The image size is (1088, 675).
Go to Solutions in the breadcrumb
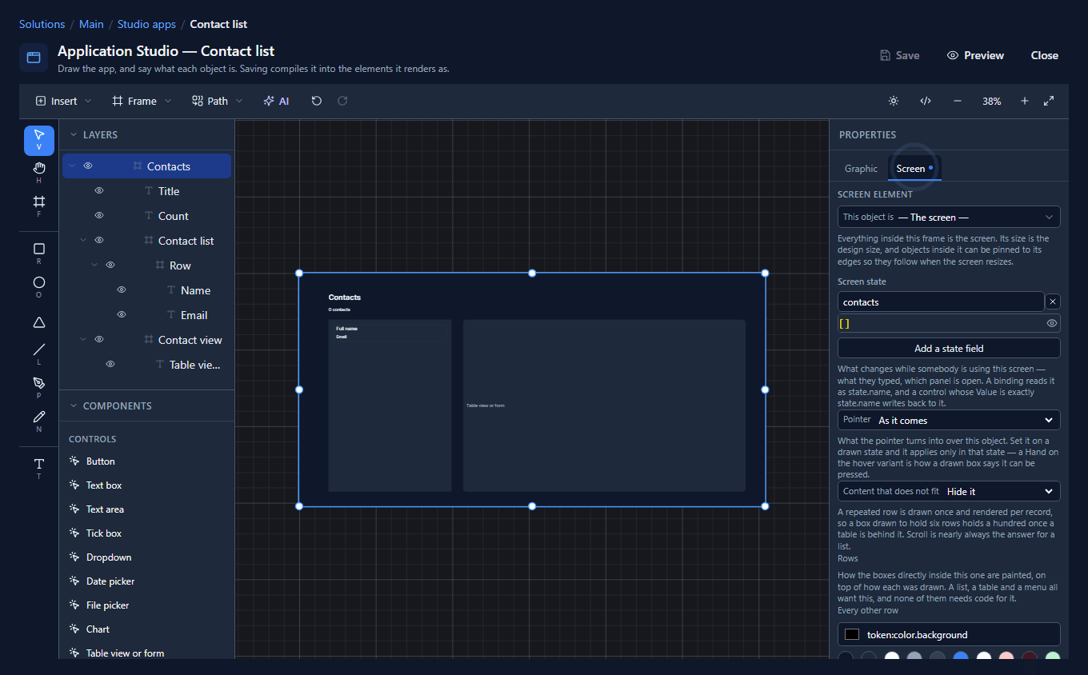(x=42, y=25)
